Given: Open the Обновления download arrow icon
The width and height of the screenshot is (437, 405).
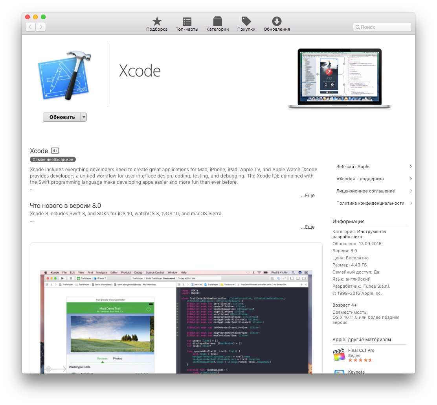Looking at the screenshot, I should click(277, 22).
